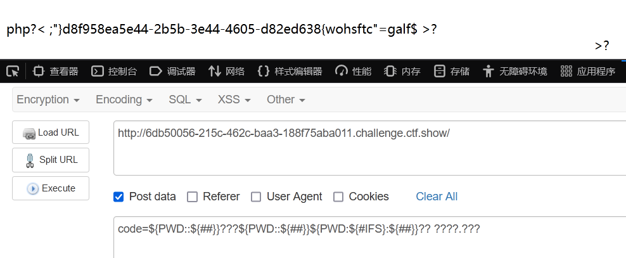
Task: Enable the User Agent checkbox
Action: coord(256,197)
